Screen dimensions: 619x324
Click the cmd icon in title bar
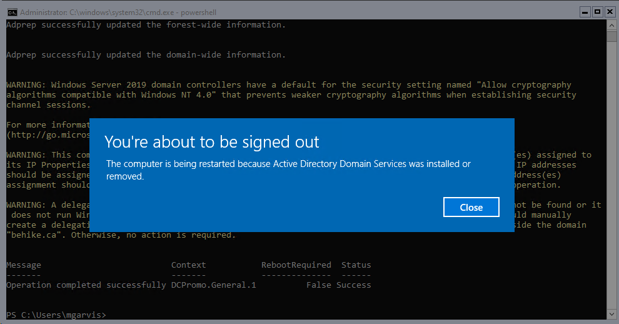coord(11,12)
